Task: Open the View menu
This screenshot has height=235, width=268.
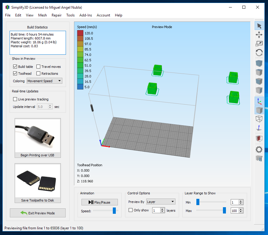Action: (x=30, y=15)
